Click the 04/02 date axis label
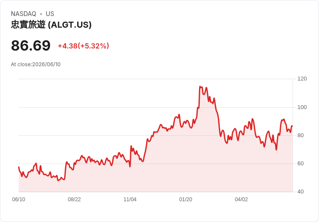This screenshot has height=222, width=319. 241,199
